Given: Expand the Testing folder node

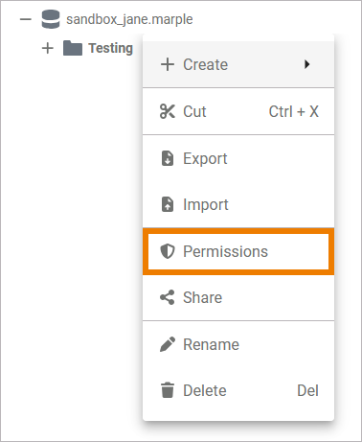Looking at the screenshot, I should (x=48, y=48).
